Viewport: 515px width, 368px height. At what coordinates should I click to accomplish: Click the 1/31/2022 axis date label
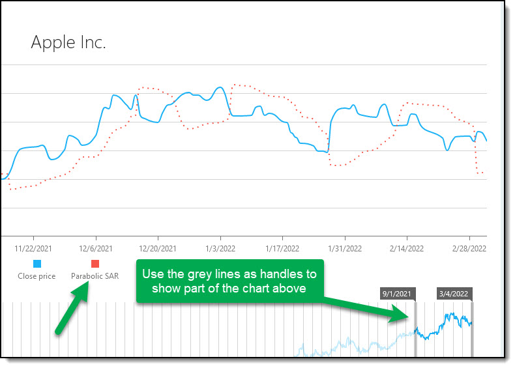(x=345, y=249)
